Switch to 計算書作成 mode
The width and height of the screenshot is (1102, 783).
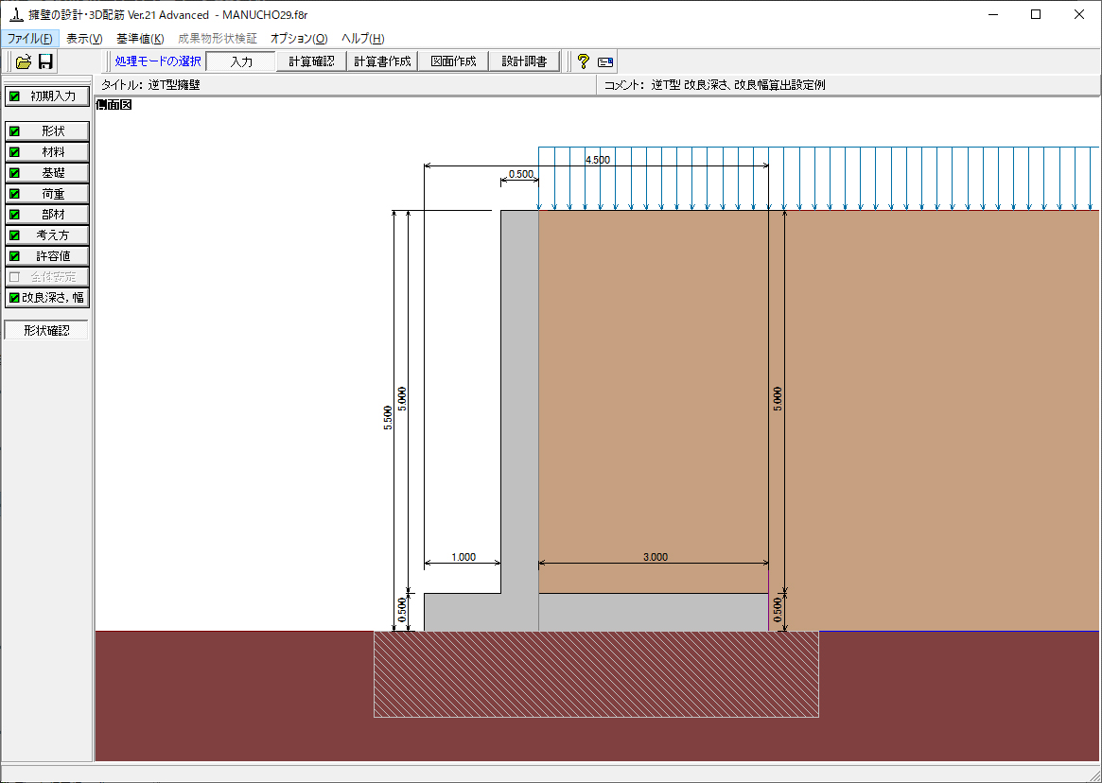click(x=382, y=61)
